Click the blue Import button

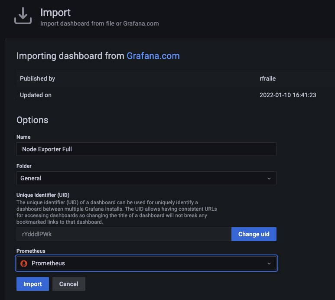[x=33, y=284]
